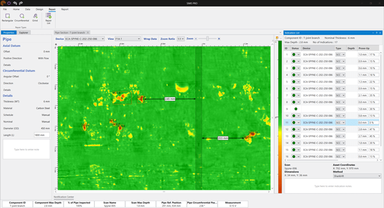Image resolution: width=384 pixels, height=208 pixels.
Task: Close the Pipe Section T-joint branch tab
Action: (x=88, y=32)
